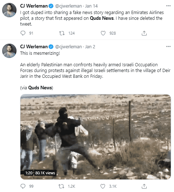
Task: Click the profile avatar on first tweet
Action: coord(9,10)
